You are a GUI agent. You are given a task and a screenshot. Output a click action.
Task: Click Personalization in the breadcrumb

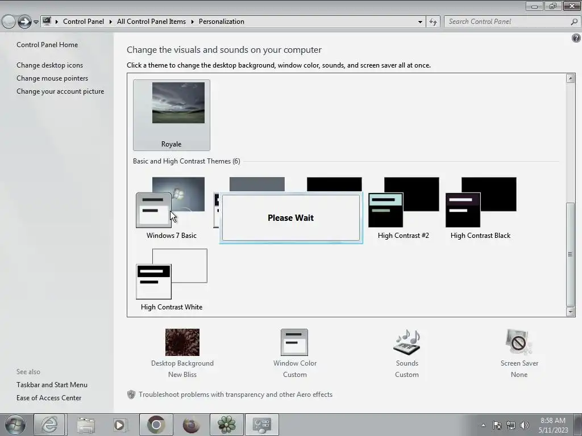pyautogui.click(x=222, y=22)
